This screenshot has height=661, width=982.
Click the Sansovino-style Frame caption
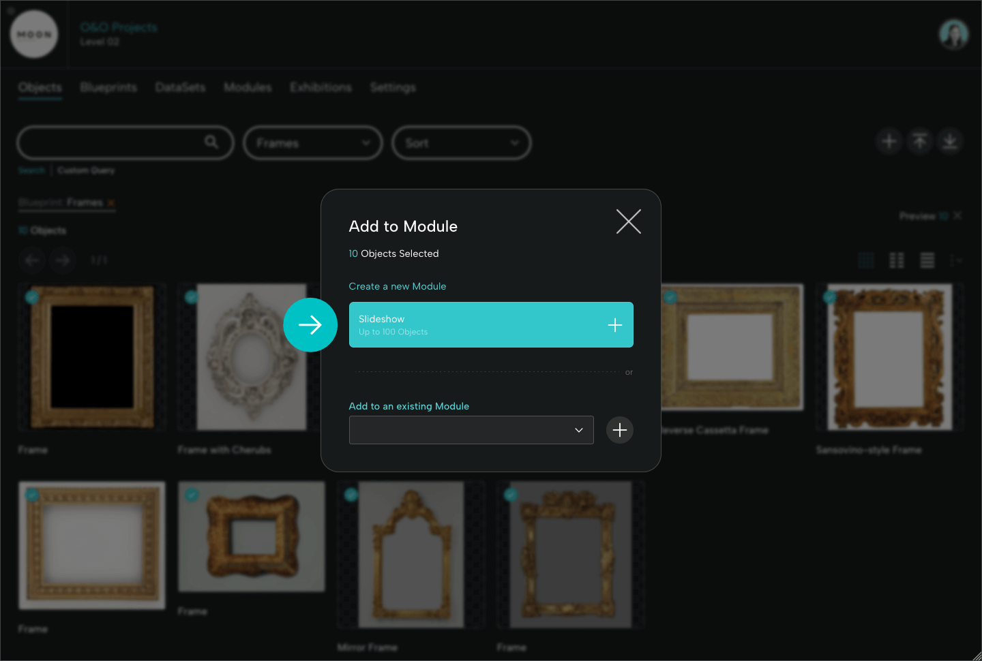869,450
